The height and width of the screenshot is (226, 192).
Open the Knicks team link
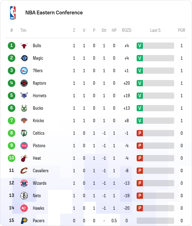[x=38, y=121]
